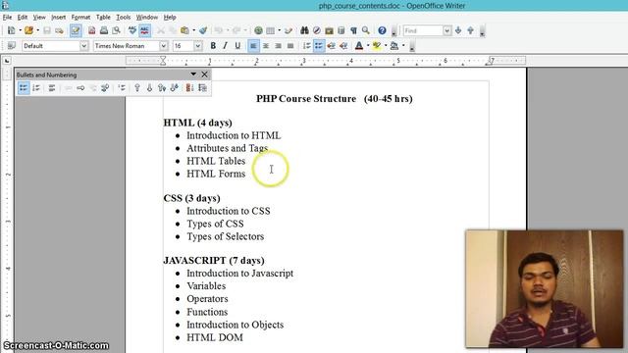Image resolution: width=628 pixels, height=353 pixels.
Task: Toggle Bullets in formatting toolbar
Action: pyautogui.click(x=318, y=46)
